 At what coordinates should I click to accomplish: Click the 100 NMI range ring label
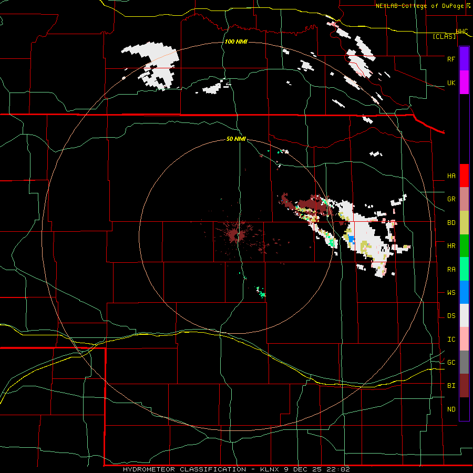[236, 42]
